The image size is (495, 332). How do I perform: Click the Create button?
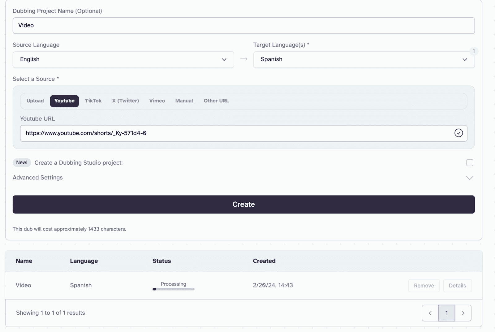(243, 205)
